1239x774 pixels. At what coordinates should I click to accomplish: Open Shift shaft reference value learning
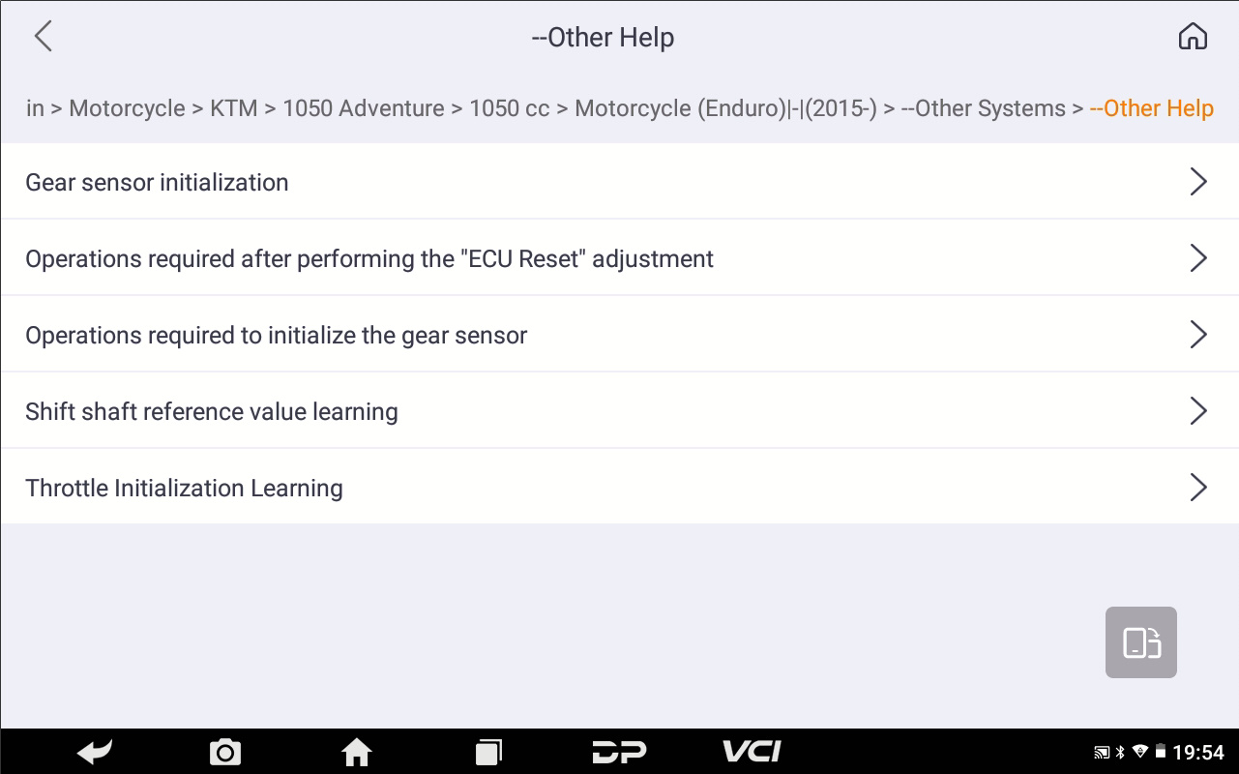(x=212, y=411)
